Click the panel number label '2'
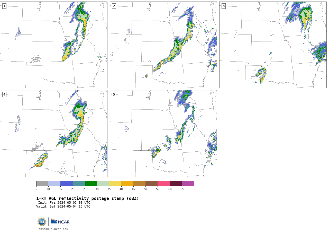The height and width of the screenshot is (232, 329). (x=114, y=6)
